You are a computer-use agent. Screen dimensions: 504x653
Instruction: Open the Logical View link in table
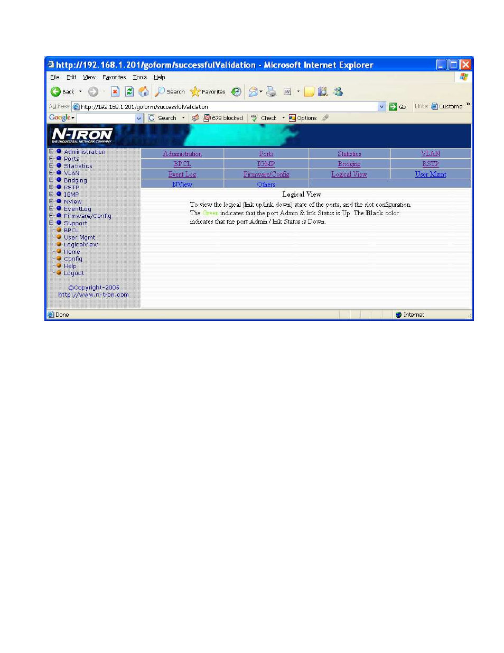point(349,174)
